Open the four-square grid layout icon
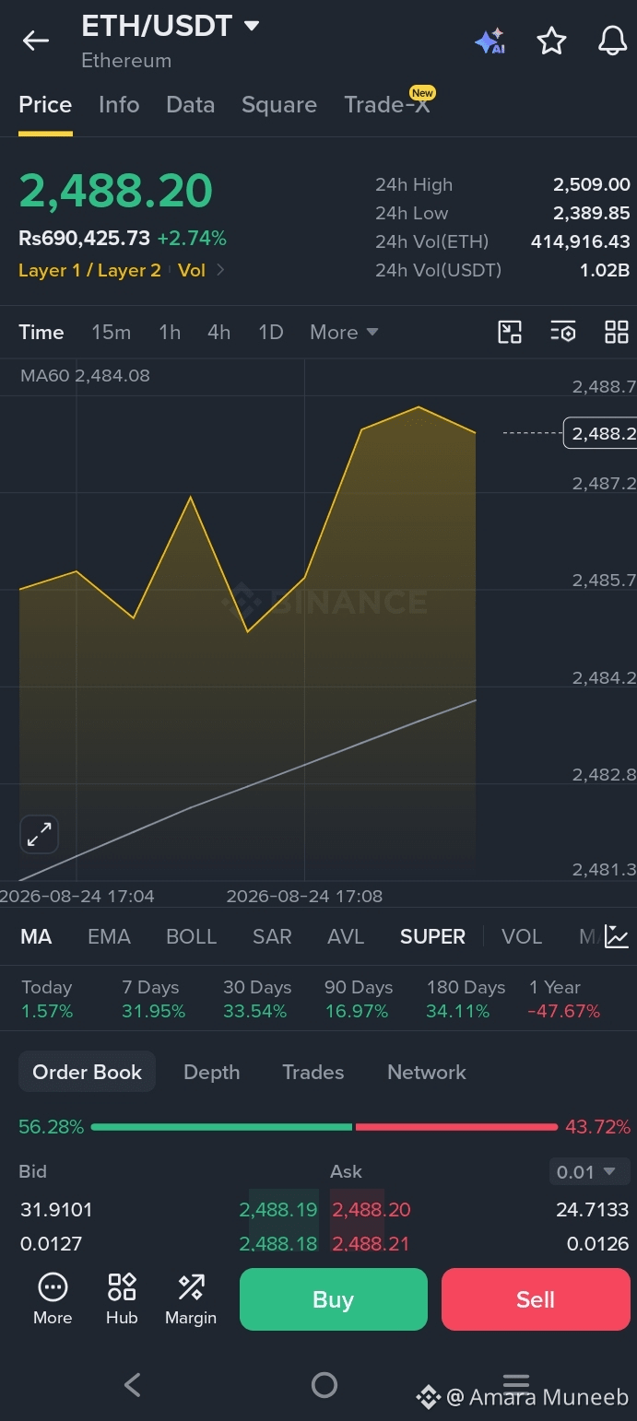Screen dimensions: 637x1421 616,332
